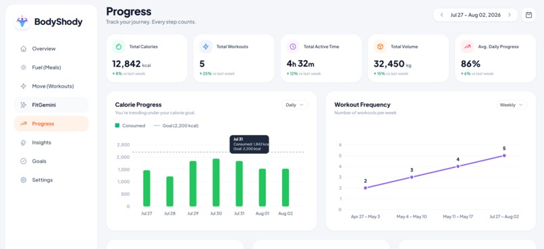Click the Jul 27 – Aug 02, 2026 date range

coord(475,15)
